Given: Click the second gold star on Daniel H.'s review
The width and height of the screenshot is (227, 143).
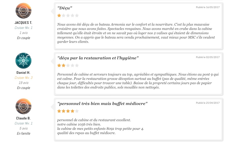Looking at the screenshot, I should [64, 65].
